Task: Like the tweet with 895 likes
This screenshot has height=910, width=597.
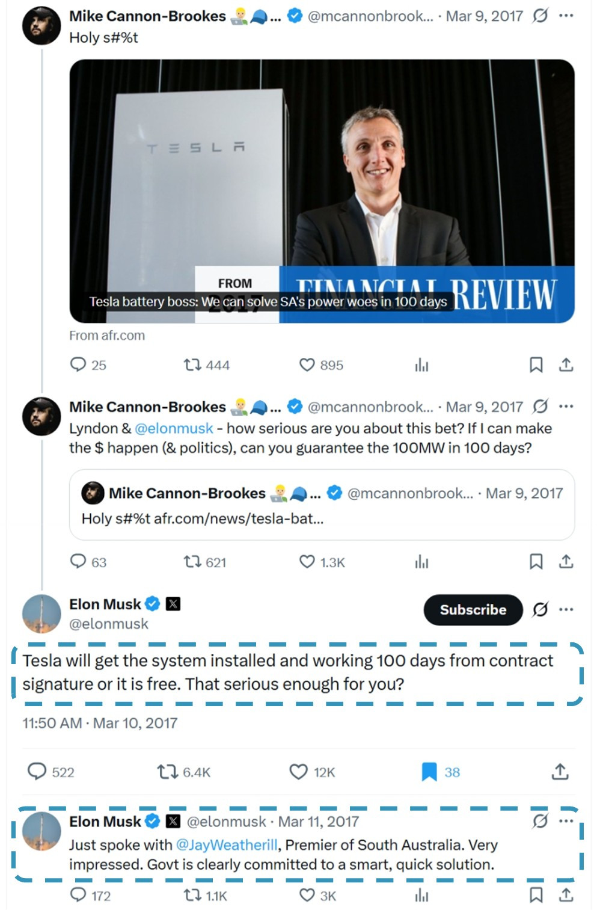Action: click(x=307, y=364)
